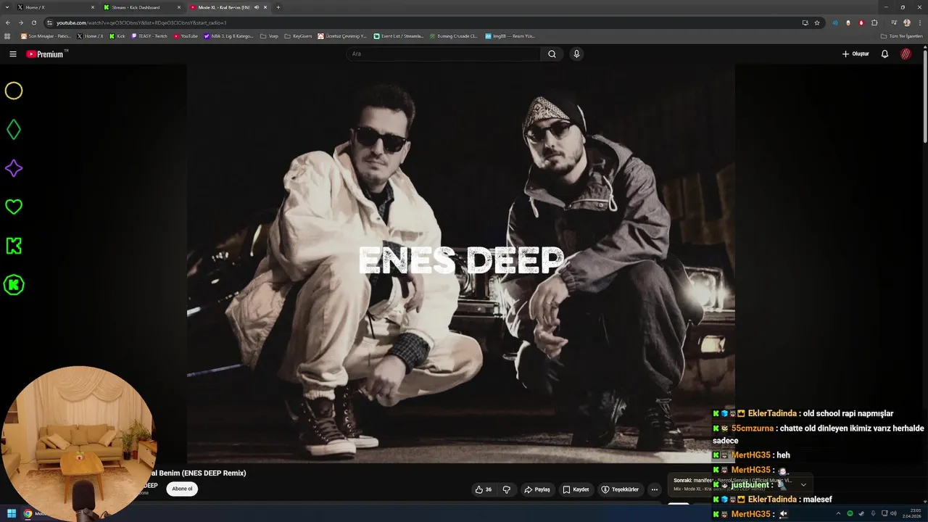Open a new browser tab
Screen dimensions: 928x522
pos(278,7)
